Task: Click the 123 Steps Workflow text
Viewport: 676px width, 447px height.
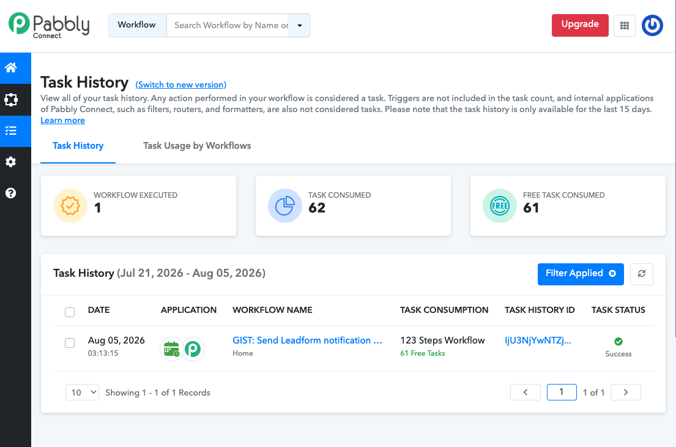Action: click(442, 340)
